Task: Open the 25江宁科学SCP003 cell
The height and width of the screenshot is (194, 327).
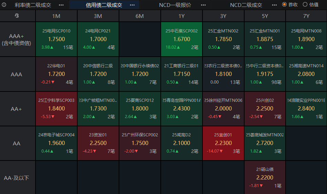Action: (56, 109)
